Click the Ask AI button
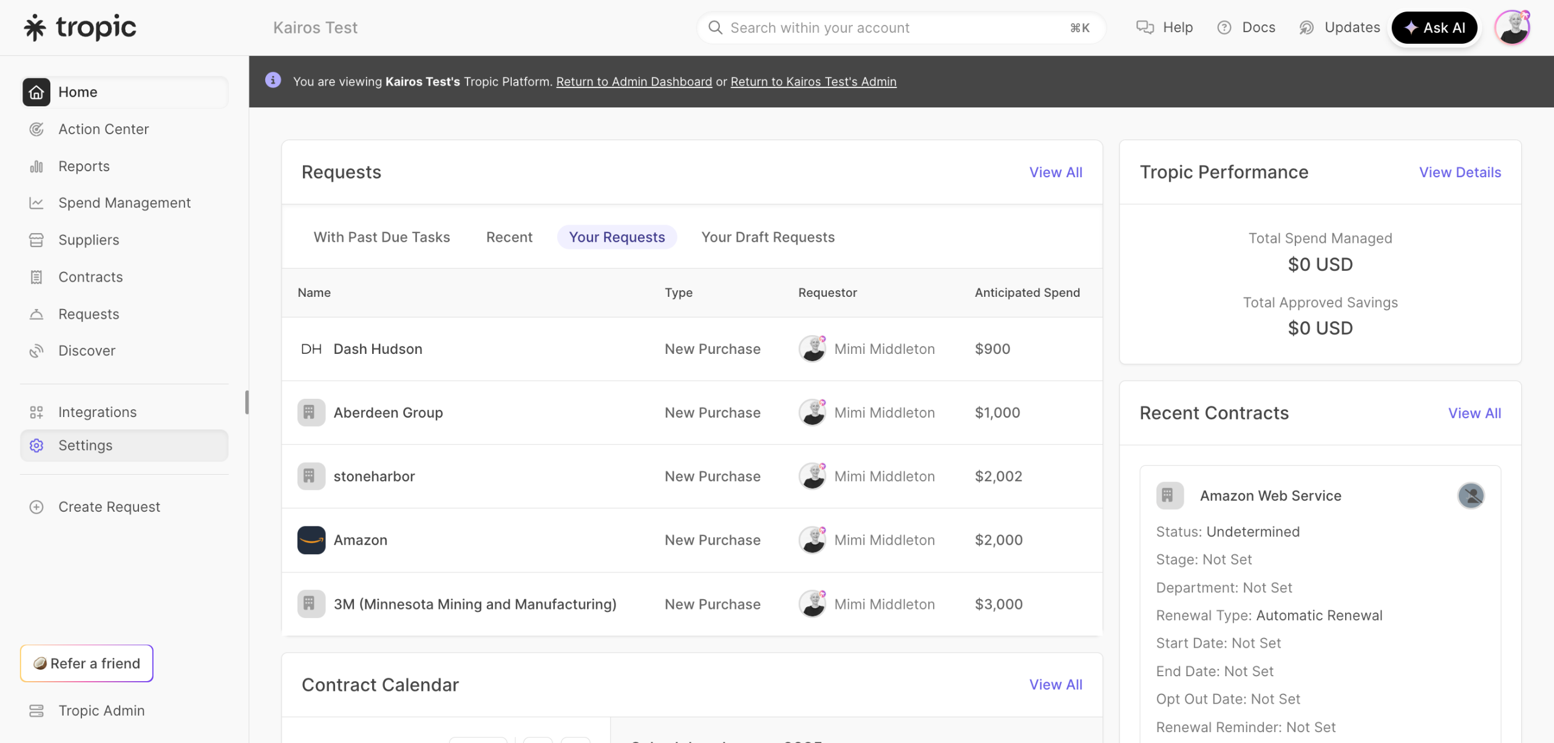Viewport: 1554px width, 743px height. (x=1434, y=28)
